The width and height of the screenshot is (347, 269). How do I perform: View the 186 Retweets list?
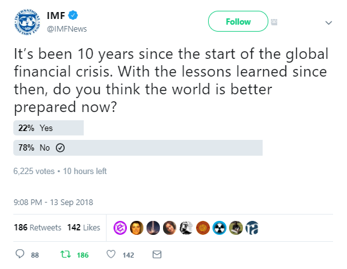[x=37, y=227]
